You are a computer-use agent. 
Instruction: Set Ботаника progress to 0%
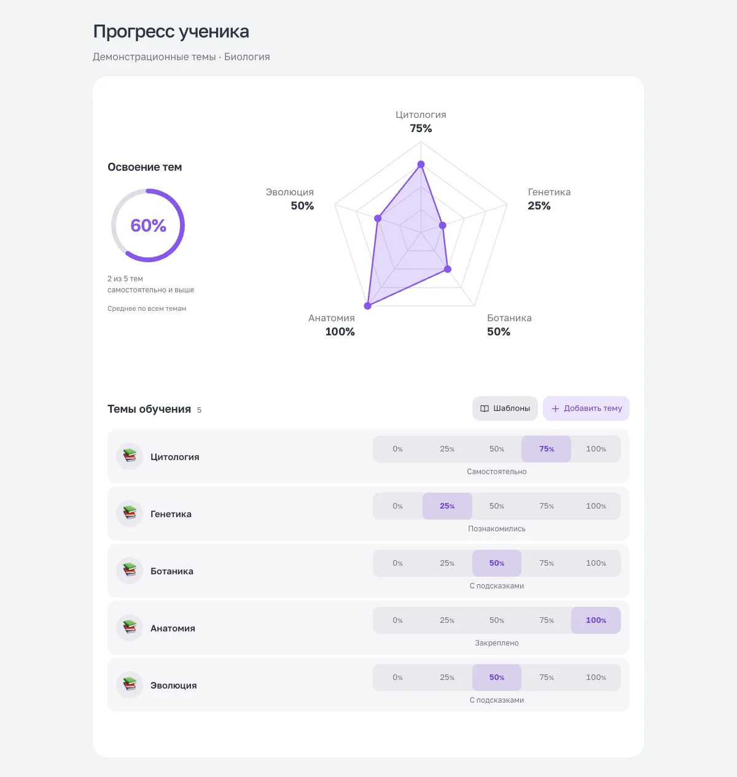[398, 563]
